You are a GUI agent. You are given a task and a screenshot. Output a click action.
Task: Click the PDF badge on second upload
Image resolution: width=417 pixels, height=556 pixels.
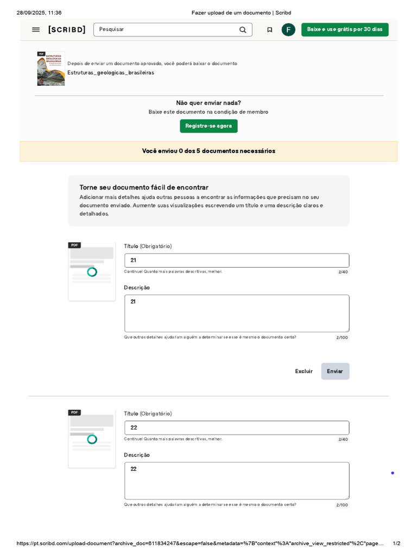click(x=74, y=413)
